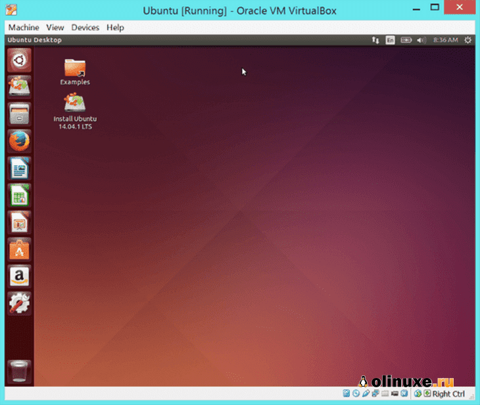Click the video capture status icon

395,394
